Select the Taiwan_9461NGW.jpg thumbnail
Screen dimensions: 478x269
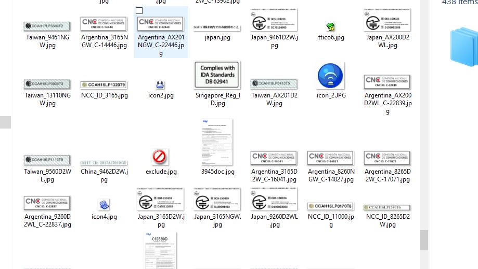click(x=47, y=26)
